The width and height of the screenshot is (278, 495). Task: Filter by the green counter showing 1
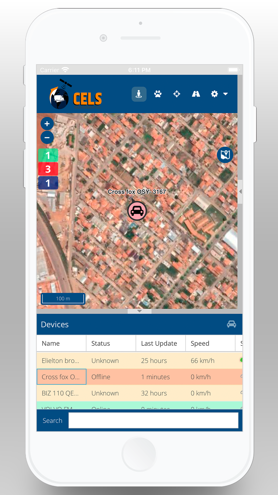[x=48, y=155]
